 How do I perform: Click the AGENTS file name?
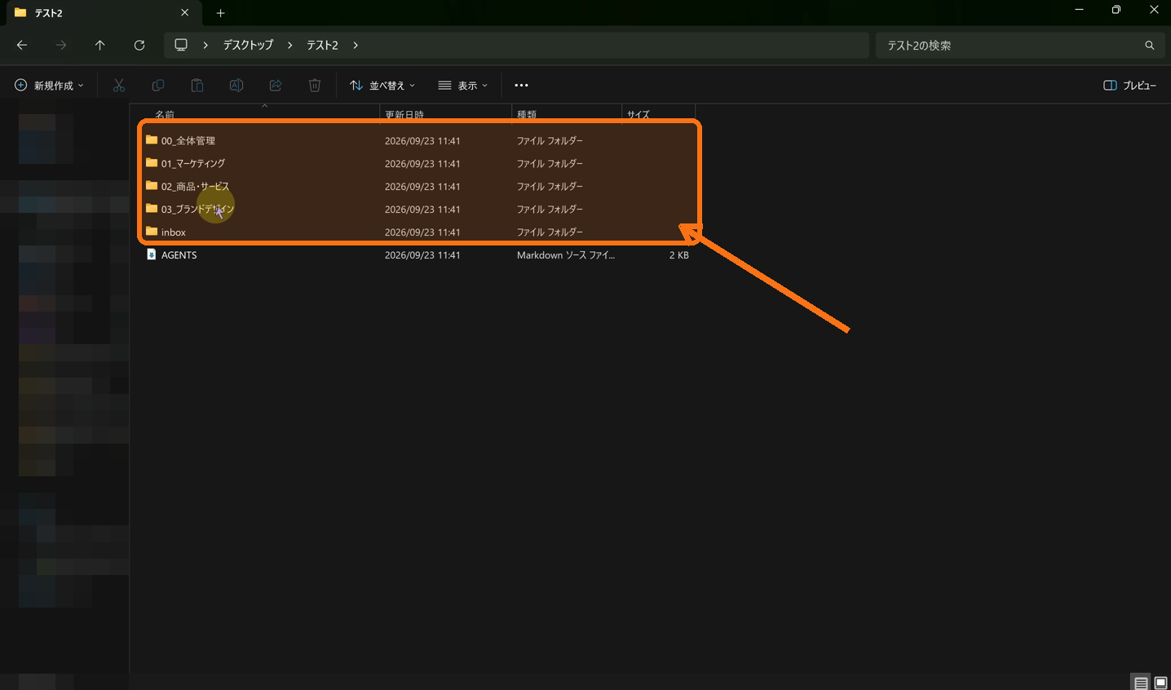point(179,254)
